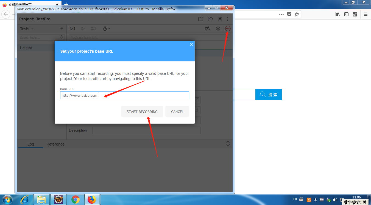Click Save project floppy icon
The height and width of the screenshot is (205, 371).
220,19
